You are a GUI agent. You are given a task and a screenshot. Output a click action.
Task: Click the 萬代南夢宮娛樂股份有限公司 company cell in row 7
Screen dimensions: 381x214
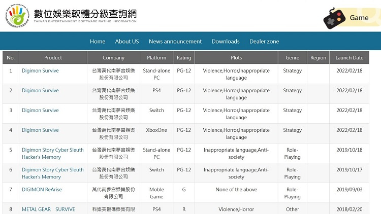(113, 193)
